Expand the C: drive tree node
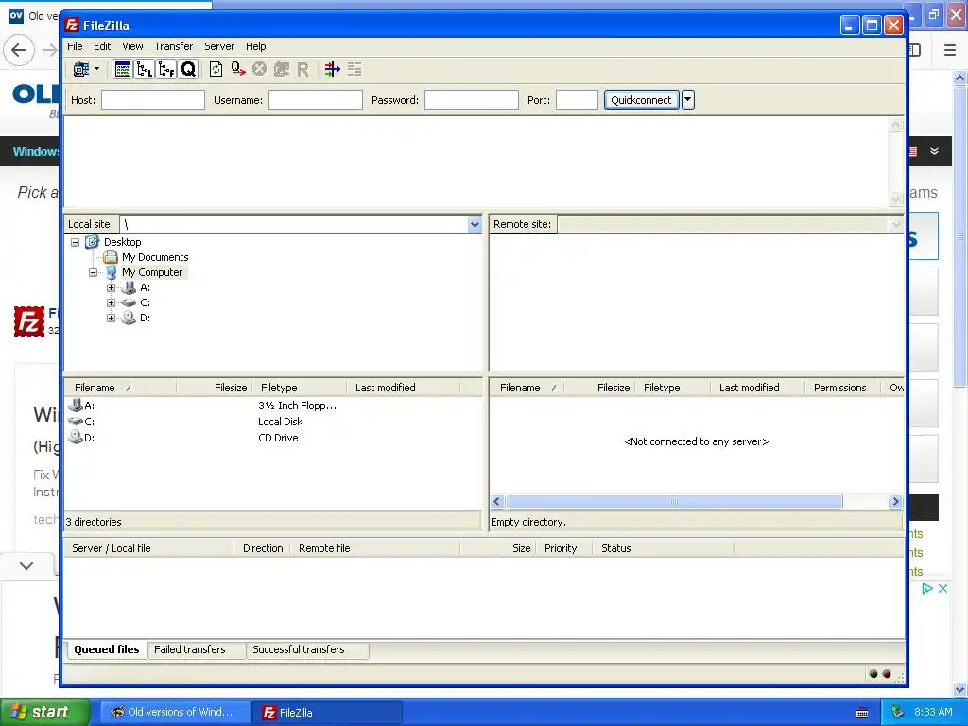 click(x=112, y=302)
